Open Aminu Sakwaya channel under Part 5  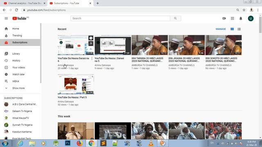click(x=65, y=102)
